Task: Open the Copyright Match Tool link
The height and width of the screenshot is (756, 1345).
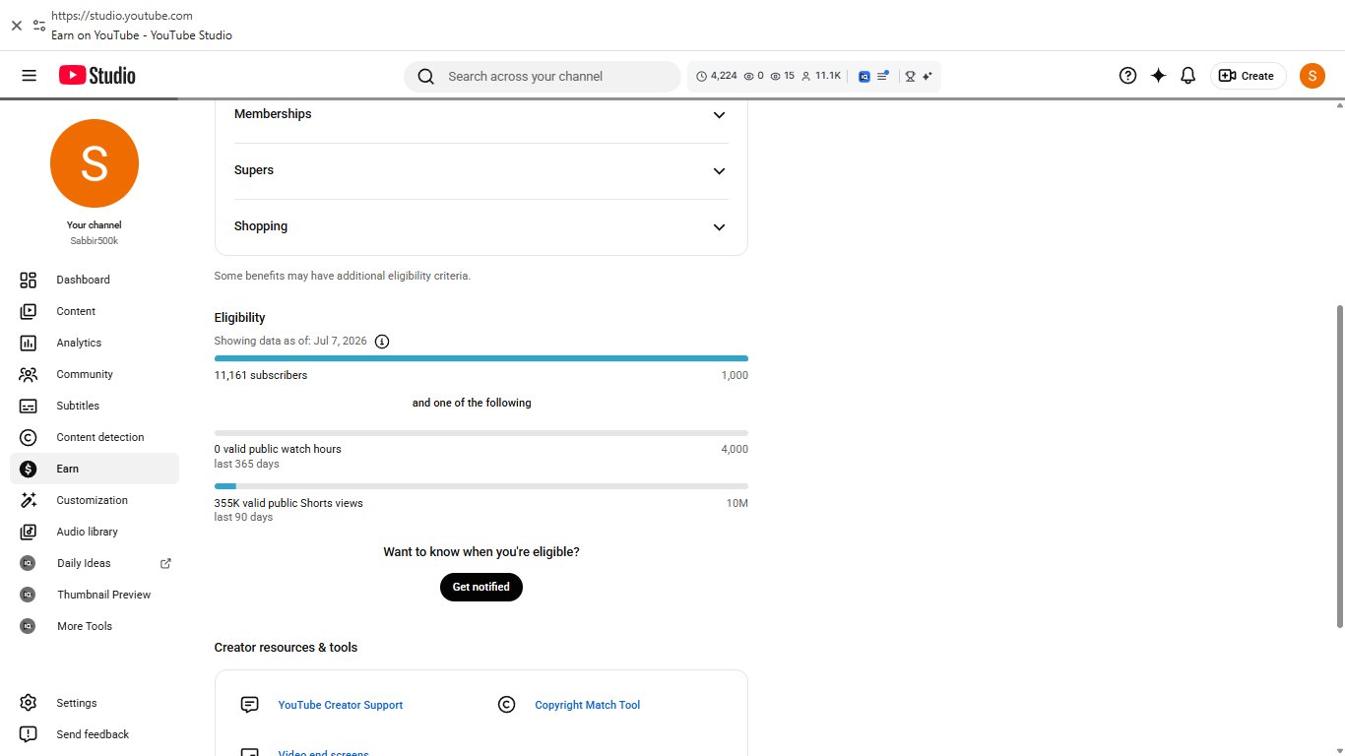Action: click(588, 705)
